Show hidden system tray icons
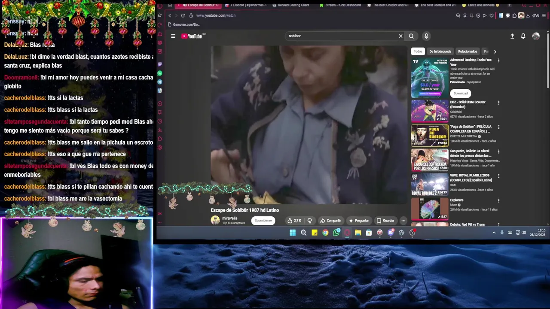 pos(494,233)
